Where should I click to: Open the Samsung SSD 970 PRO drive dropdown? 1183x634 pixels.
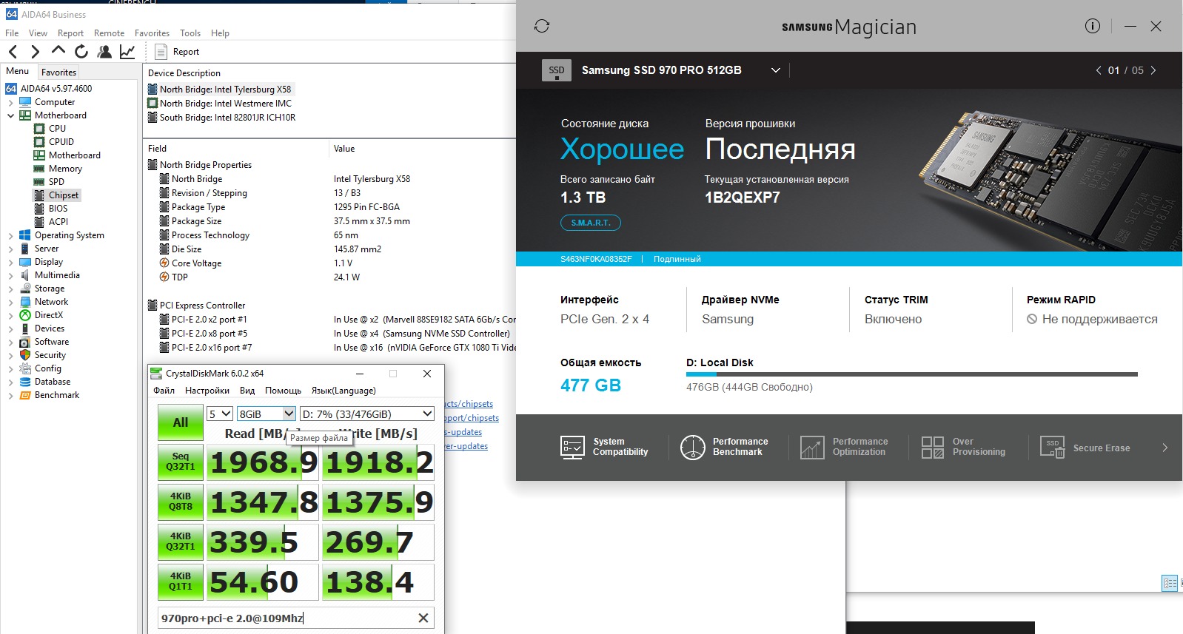[776, 70]
